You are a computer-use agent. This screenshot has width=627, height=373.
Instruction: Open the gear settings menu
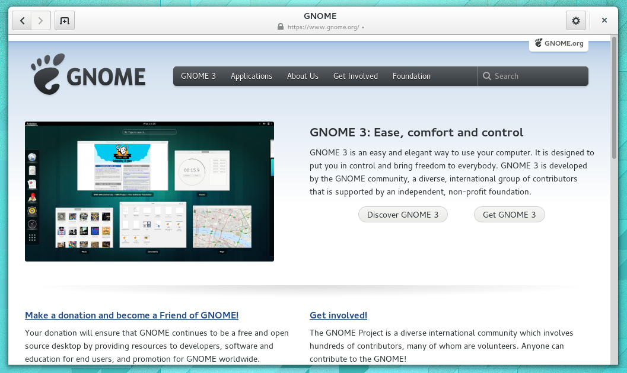576,20
